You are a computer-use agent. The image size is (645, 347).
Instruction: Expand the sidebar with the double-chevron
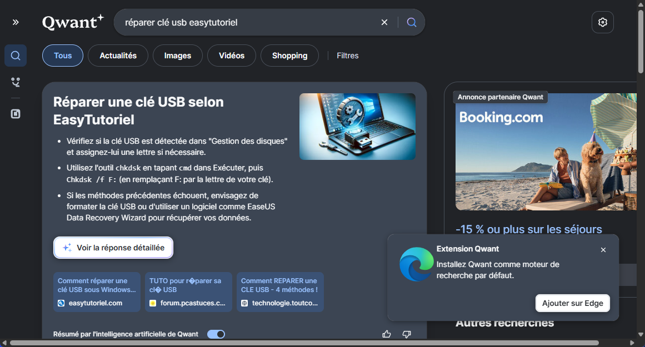(x=15, y=22)
